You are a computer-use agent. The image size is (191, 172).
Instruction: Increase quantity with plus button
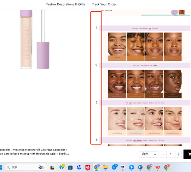click(x=178, y=154)
